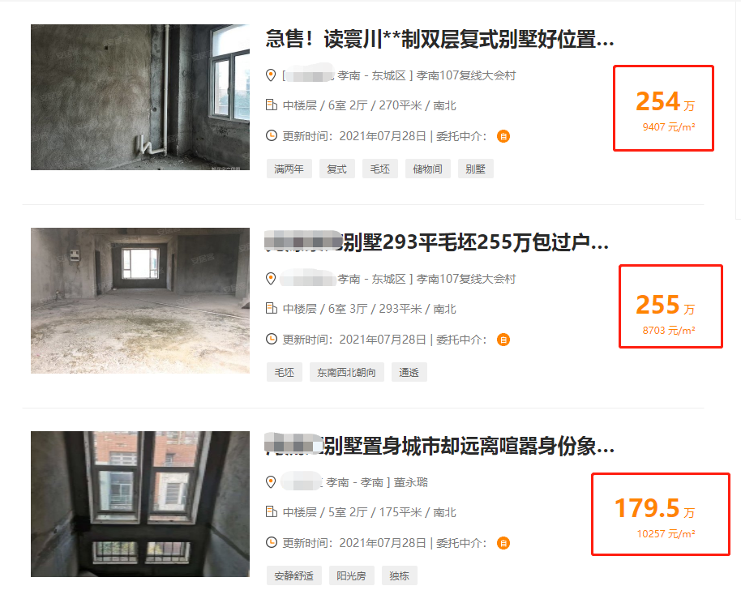Select the 储物间 tag
The image size is (741, 603).
[x=428, y=169]
